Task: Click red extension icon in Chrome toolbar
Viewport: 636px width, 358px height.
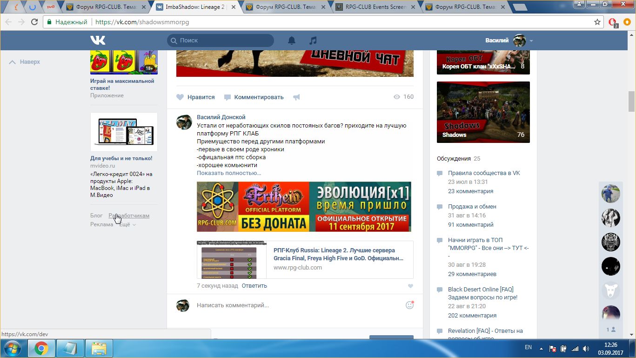Action: click(613, 22)
